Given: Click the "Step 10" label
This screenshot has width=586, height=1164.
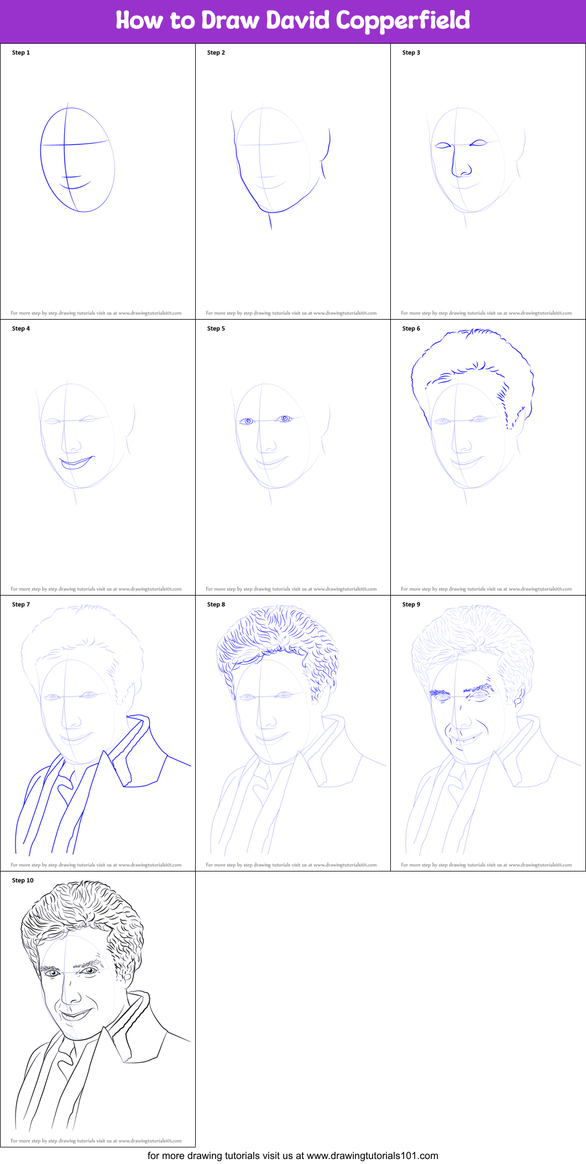Looking at the screenshot, I should pos(23,880).
